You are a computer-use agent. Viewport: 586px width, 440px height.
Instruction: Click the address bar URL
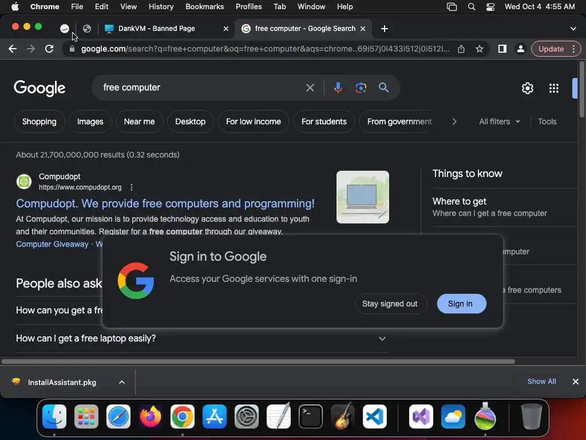(266, 49)
